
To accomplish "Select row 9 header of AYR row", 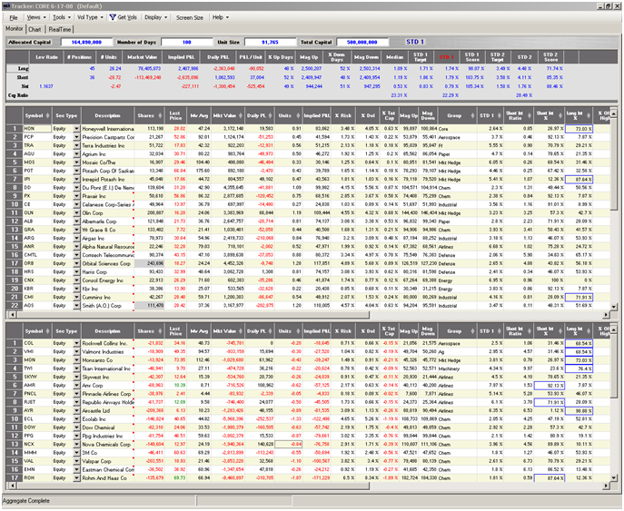I will 15,411.
